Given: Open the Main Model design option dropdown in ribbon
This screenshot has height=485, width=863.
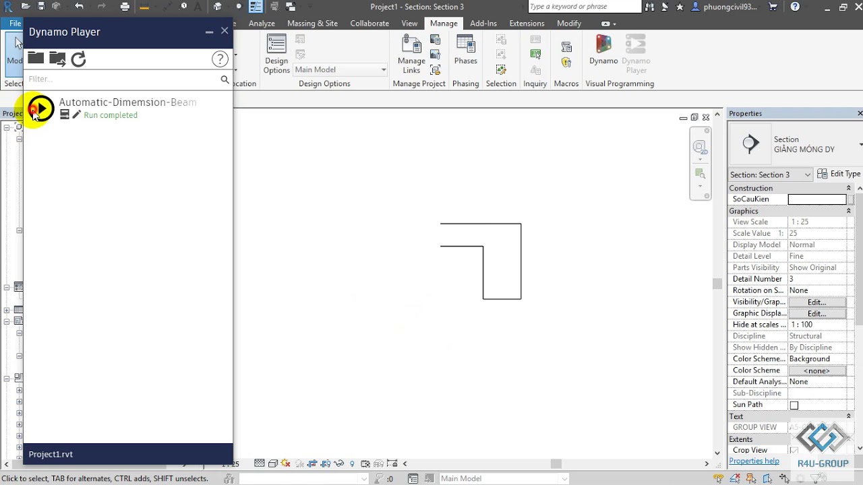Looking at the screenshot, I should pos(340,69).
